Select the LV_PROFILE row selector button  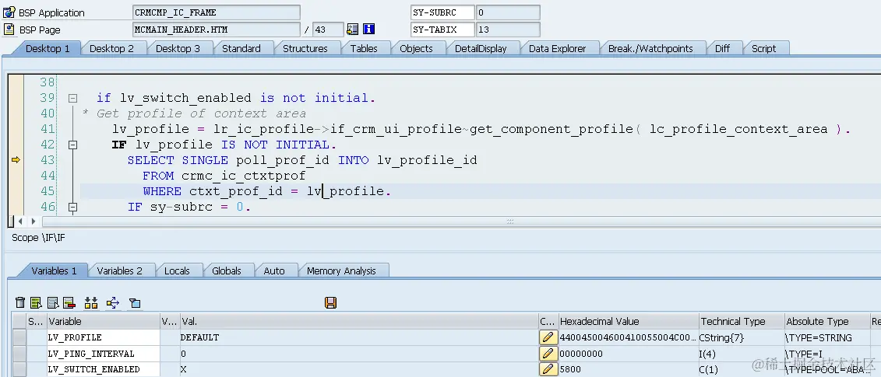tap(19, 337)
